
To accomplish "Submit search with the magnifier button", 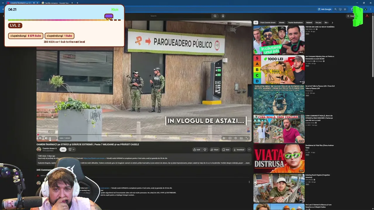I will [215, 16].
